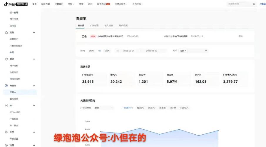
Task: Select the 30天 time range
Action: tap(107, 51)
